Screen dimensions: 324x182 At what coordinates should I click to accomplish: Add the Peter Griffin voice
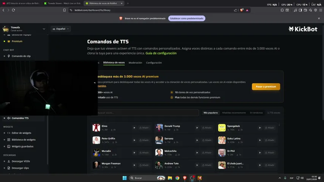coord(144,140)
